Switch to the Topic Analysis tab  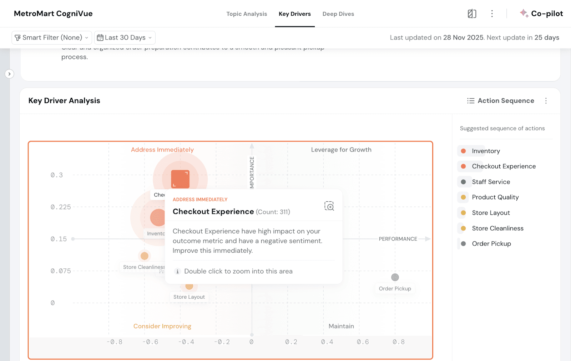tap(247, 14)
